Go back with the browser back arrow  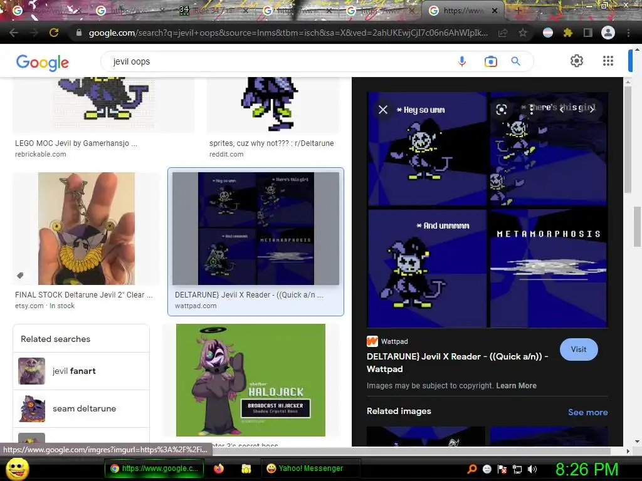14,33
